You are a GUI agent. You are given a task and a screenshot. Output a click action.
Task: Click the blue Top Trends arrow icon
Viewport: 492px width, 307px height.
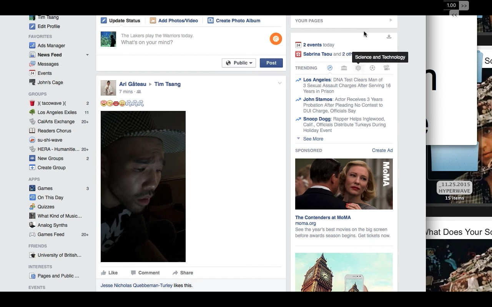(330, 68)
